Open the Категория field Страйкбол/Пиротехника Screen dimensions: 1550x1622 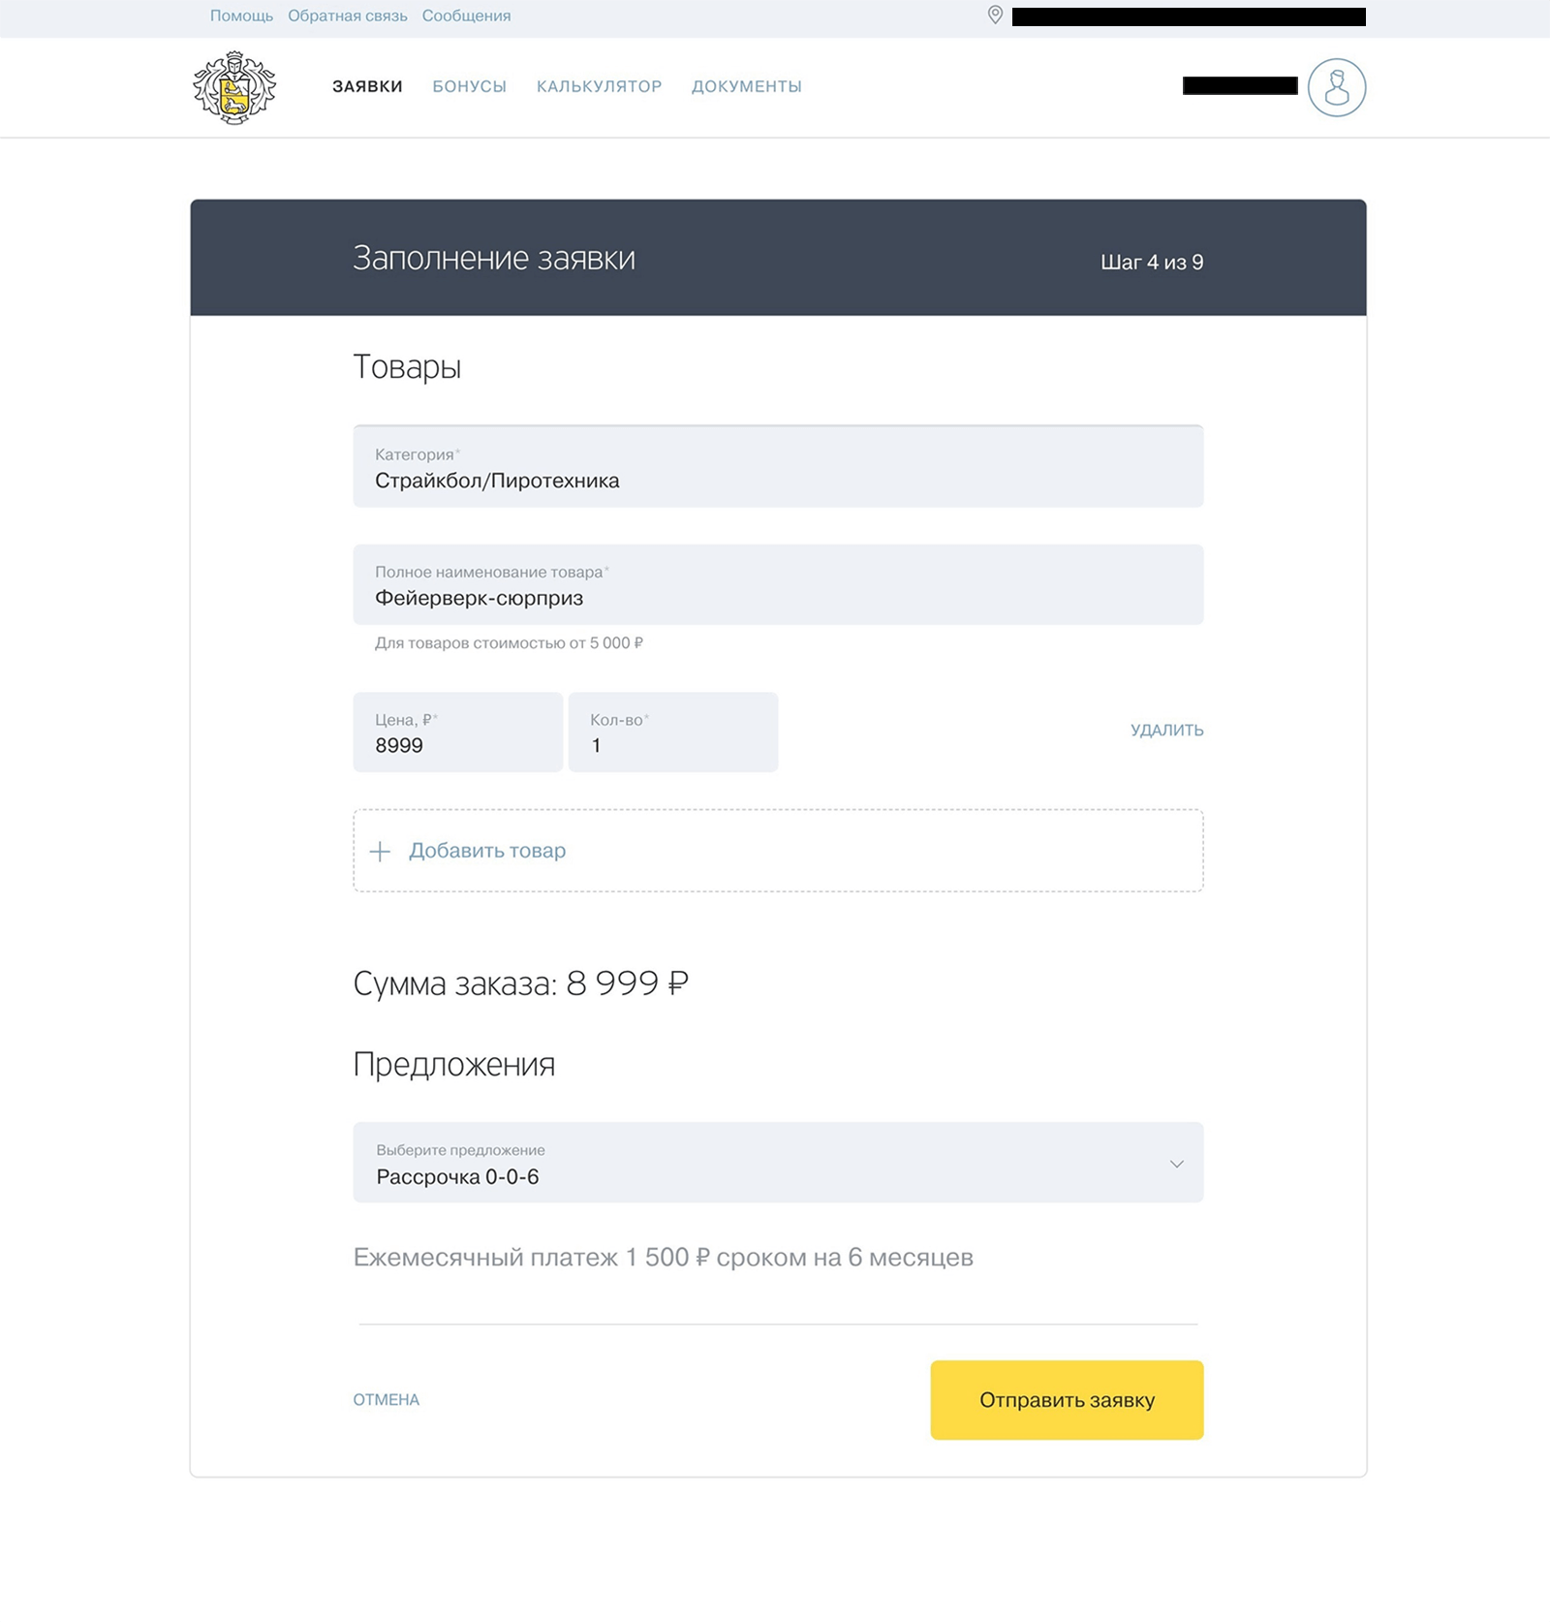(x=778, y=466)
